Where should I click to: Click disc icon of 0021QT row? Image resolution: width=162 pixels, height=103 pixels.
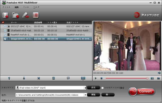(8, 26)
